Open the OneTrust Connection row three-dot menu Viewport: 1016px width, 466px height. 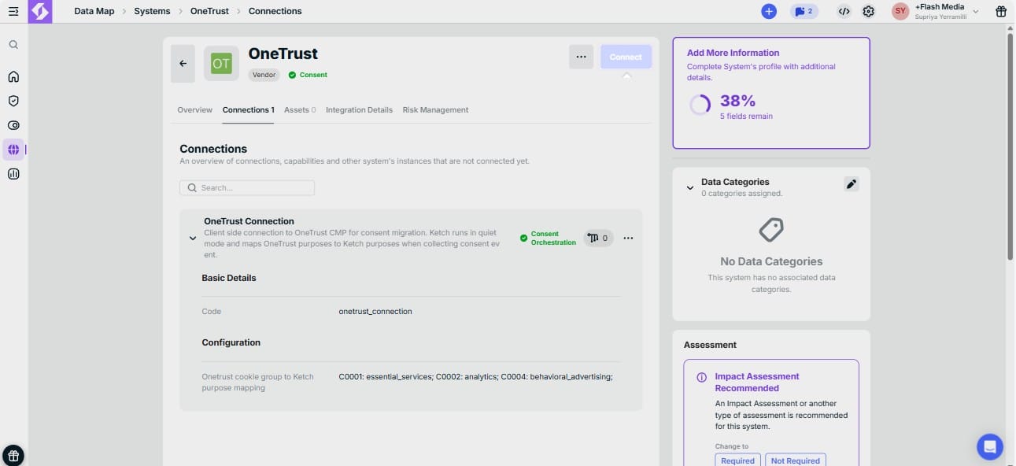628,238
